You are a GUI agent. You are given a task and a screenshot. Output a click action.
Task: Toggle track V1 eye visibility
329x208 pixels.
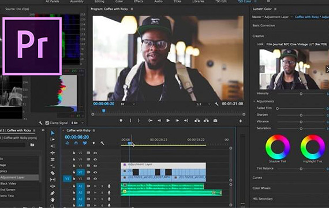95,179
